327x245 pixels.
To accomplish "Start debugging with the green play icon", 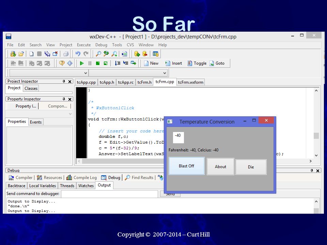I will click(82, 63).
